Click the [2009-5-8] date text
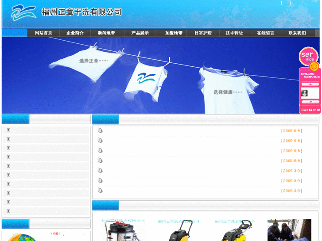This screenshot has width=322, height=241. 291,161
